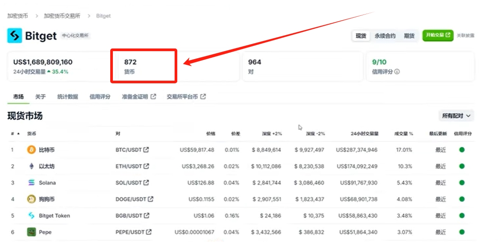This screenshot has width=504, height=242.
Task: Click the green 开始交易 button
Action: click(x=438, y=35)
